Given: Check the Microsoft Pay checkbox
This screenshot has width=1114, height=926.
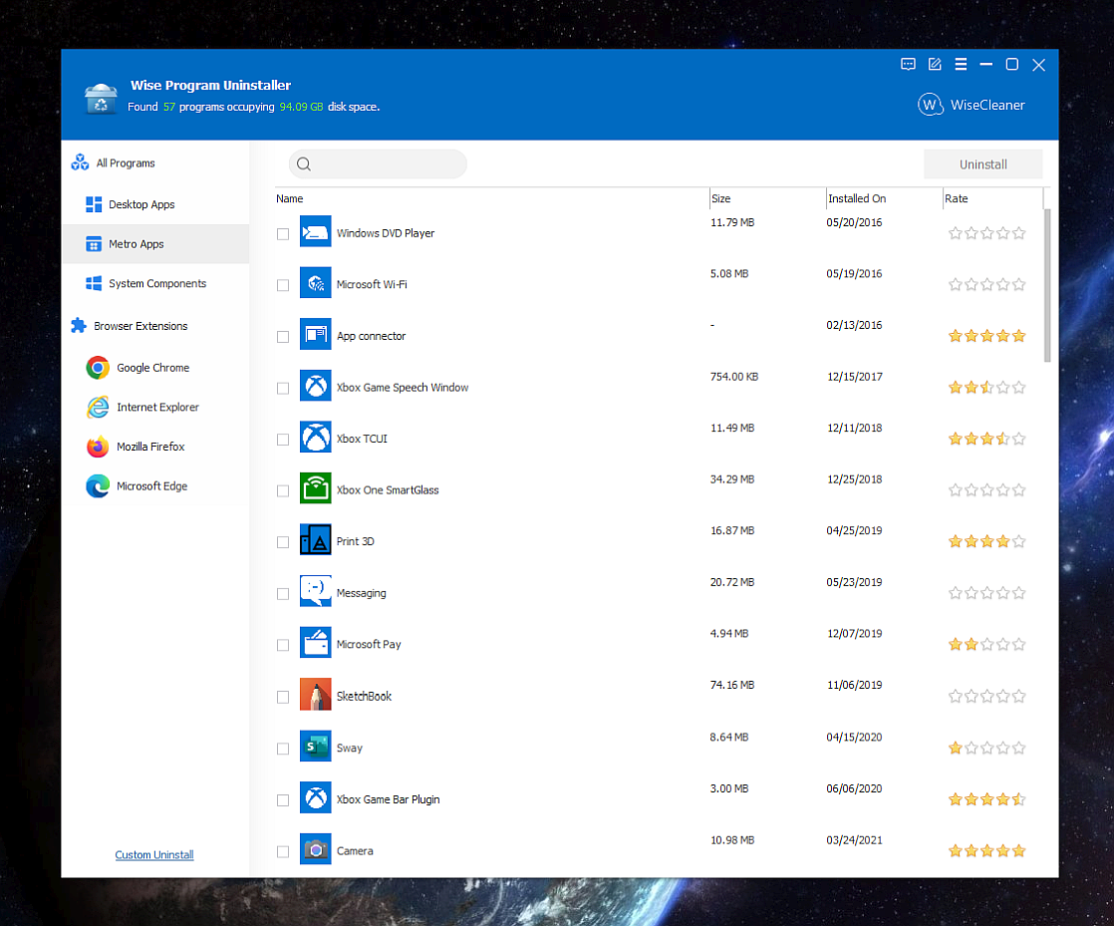Looking at the screenshot, I should tap(283, 645).
